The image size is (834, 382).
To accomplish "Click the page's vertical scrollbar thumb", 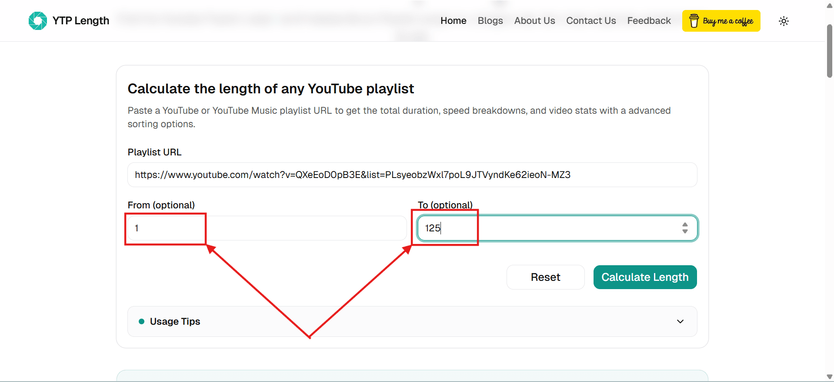I will pyautogui.click(x=830, y=51).
